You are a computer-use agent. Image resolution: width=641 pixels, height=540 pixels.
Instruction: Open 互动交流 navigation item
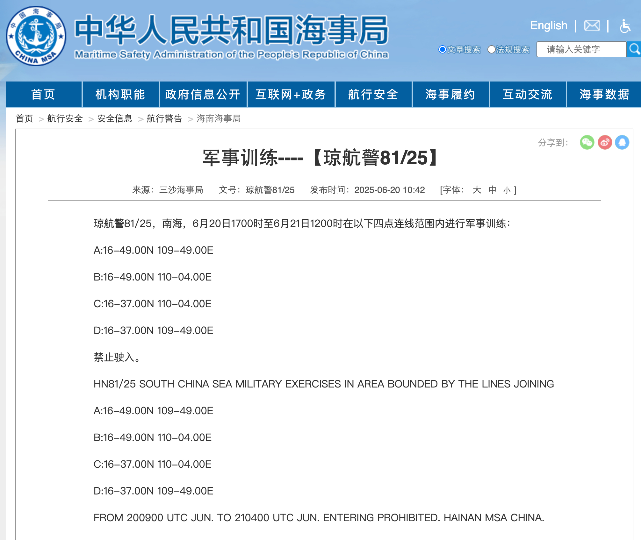tap(527, 94)
